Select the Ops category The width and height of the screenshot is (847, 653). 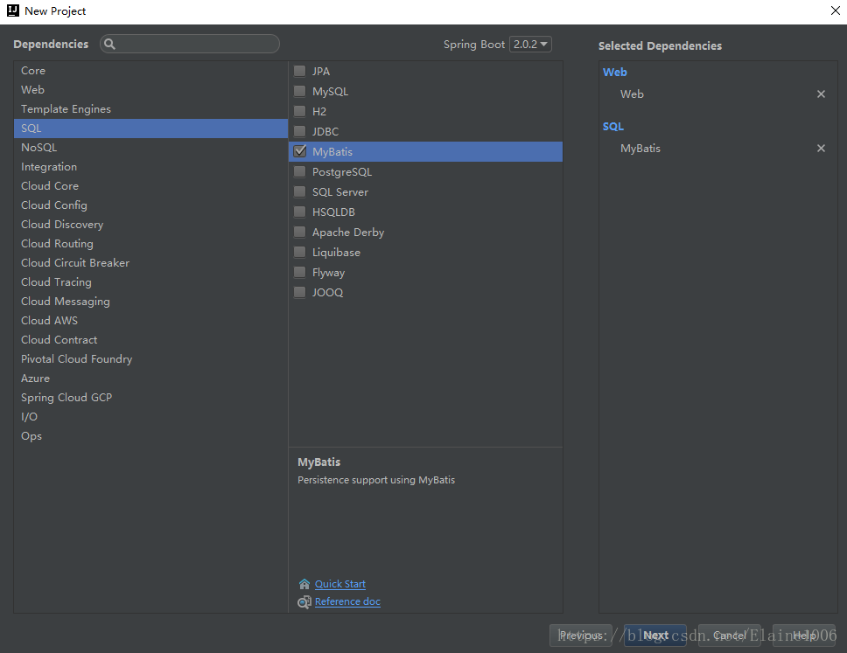tap(150, 436)
